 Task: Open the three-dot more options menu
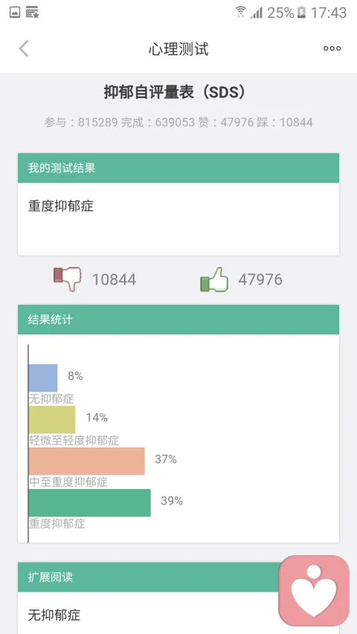pyautogui.click(x=332, y=49)
